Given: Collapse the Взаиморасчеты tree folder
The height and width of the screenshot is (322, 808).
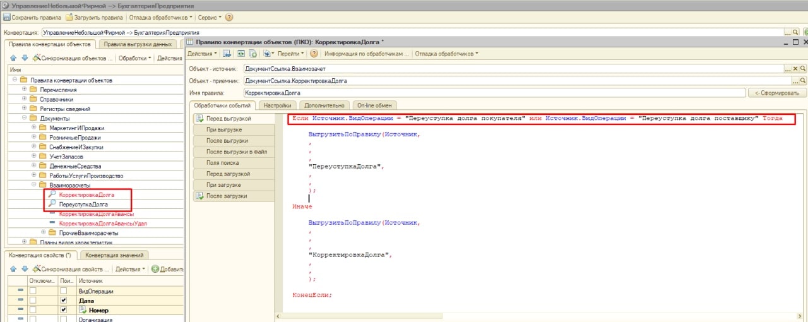Looking at the screenshot, I should pyautogui.click(x=33, y=185).
